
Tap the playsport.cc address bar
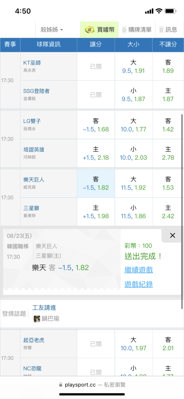click(92, 385)
